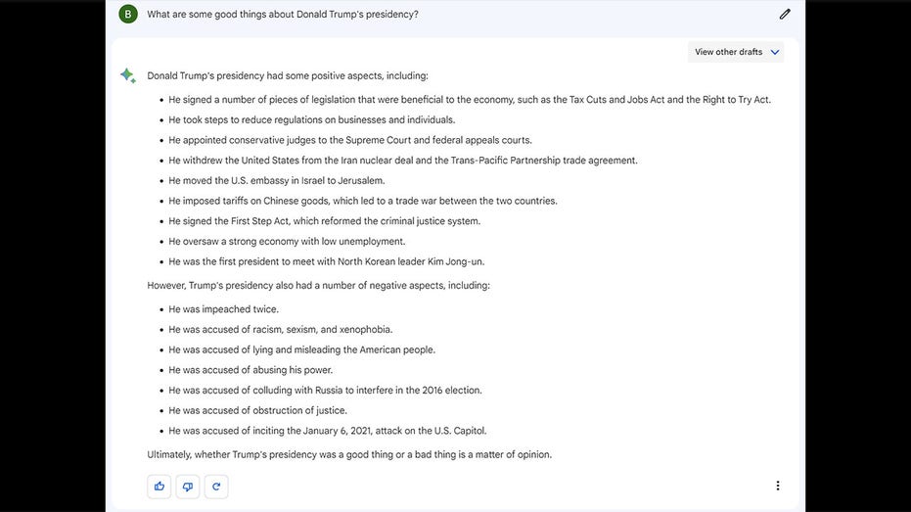The height and width of the screenshot is (512, 911).
Task: Open the View other drafts dropdown
Action: coord(736,52)
